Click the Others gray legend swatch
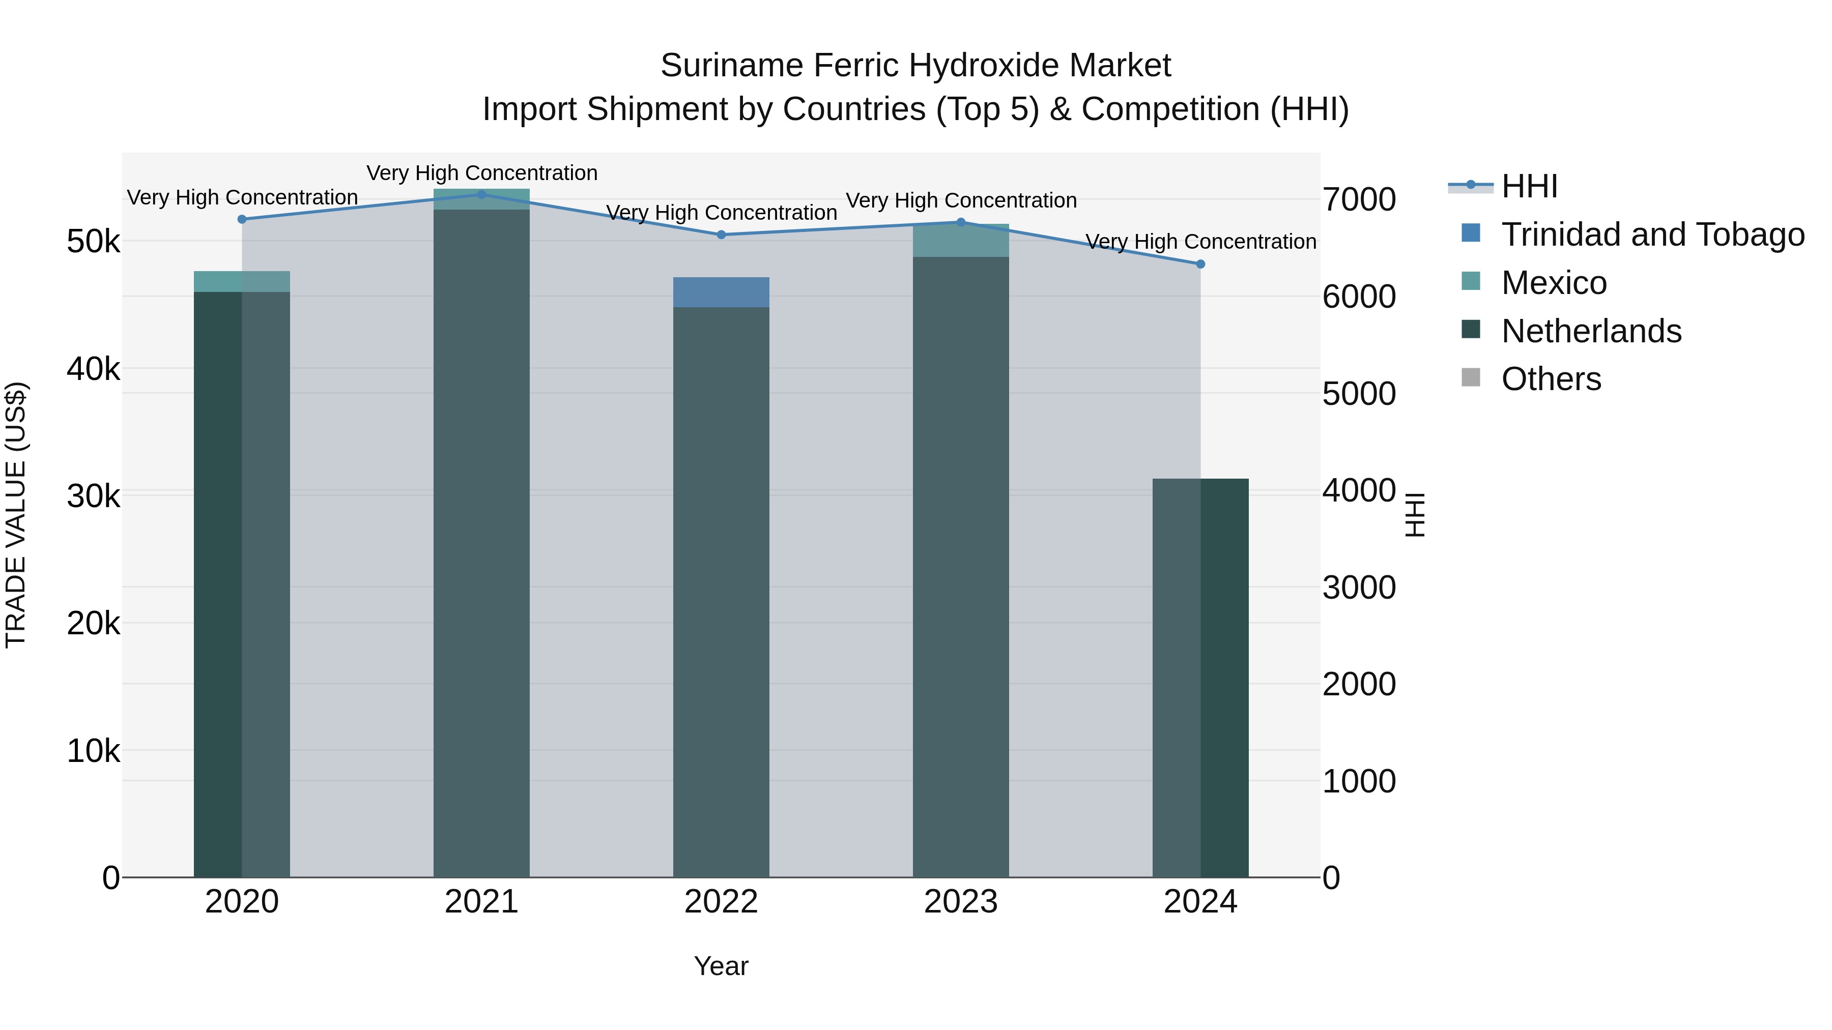The image size is (1832, 1030). [x=1471, y=378]
